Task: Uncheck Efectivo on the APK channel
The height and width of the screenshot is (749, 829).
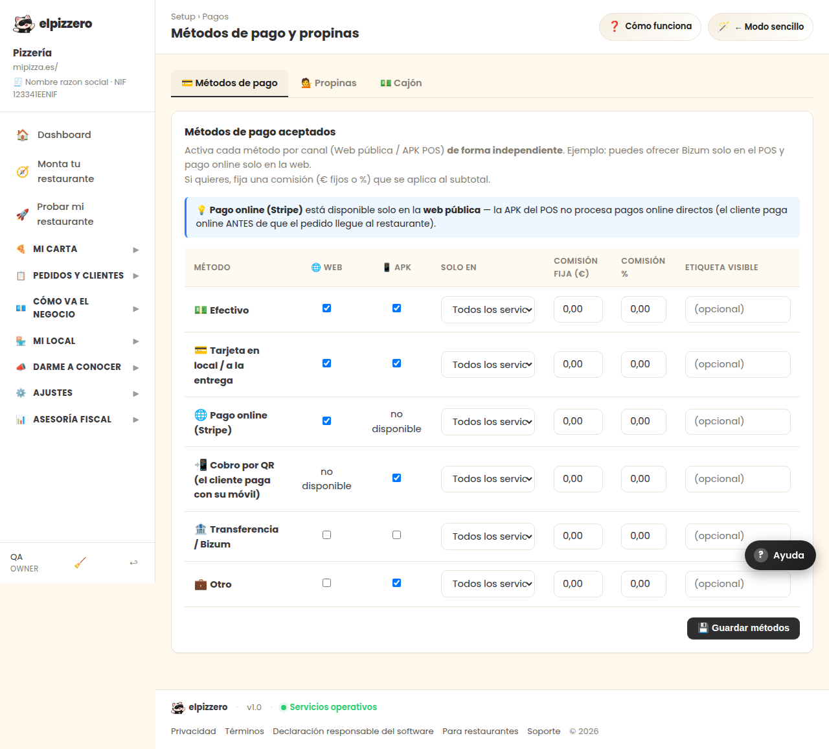Action: point(396,308)
